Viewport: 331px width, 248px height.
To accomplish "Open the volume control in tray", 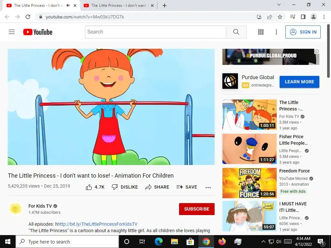I will click(279, 242).
